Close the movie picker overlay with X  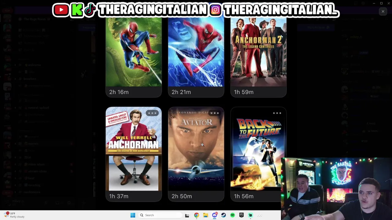(383, 12)
